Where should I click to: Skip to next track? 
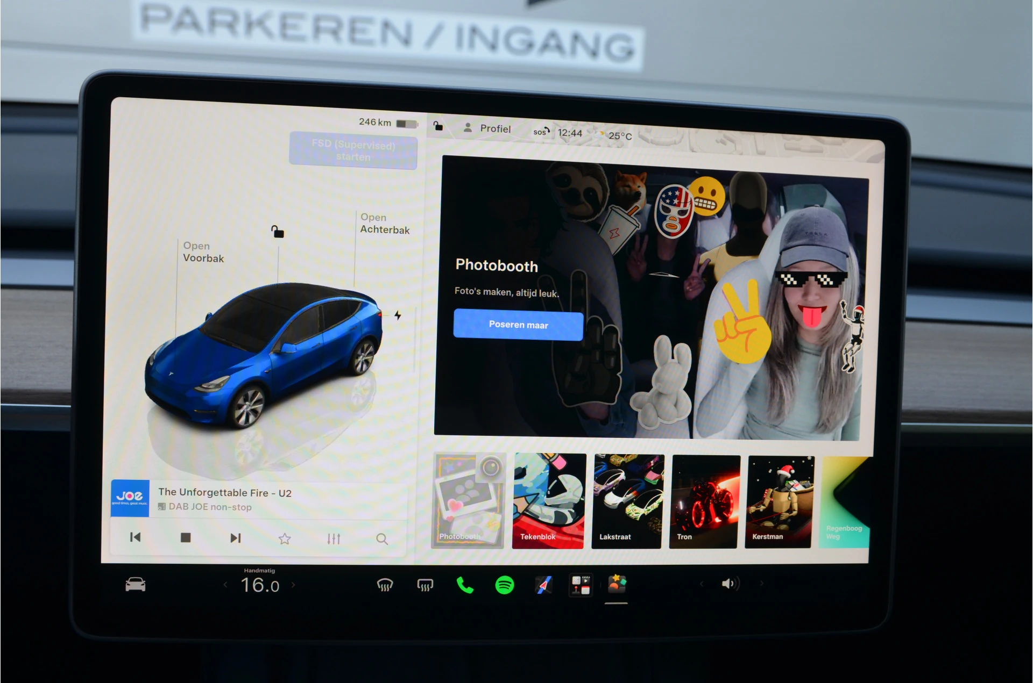(x=236, y=538)
